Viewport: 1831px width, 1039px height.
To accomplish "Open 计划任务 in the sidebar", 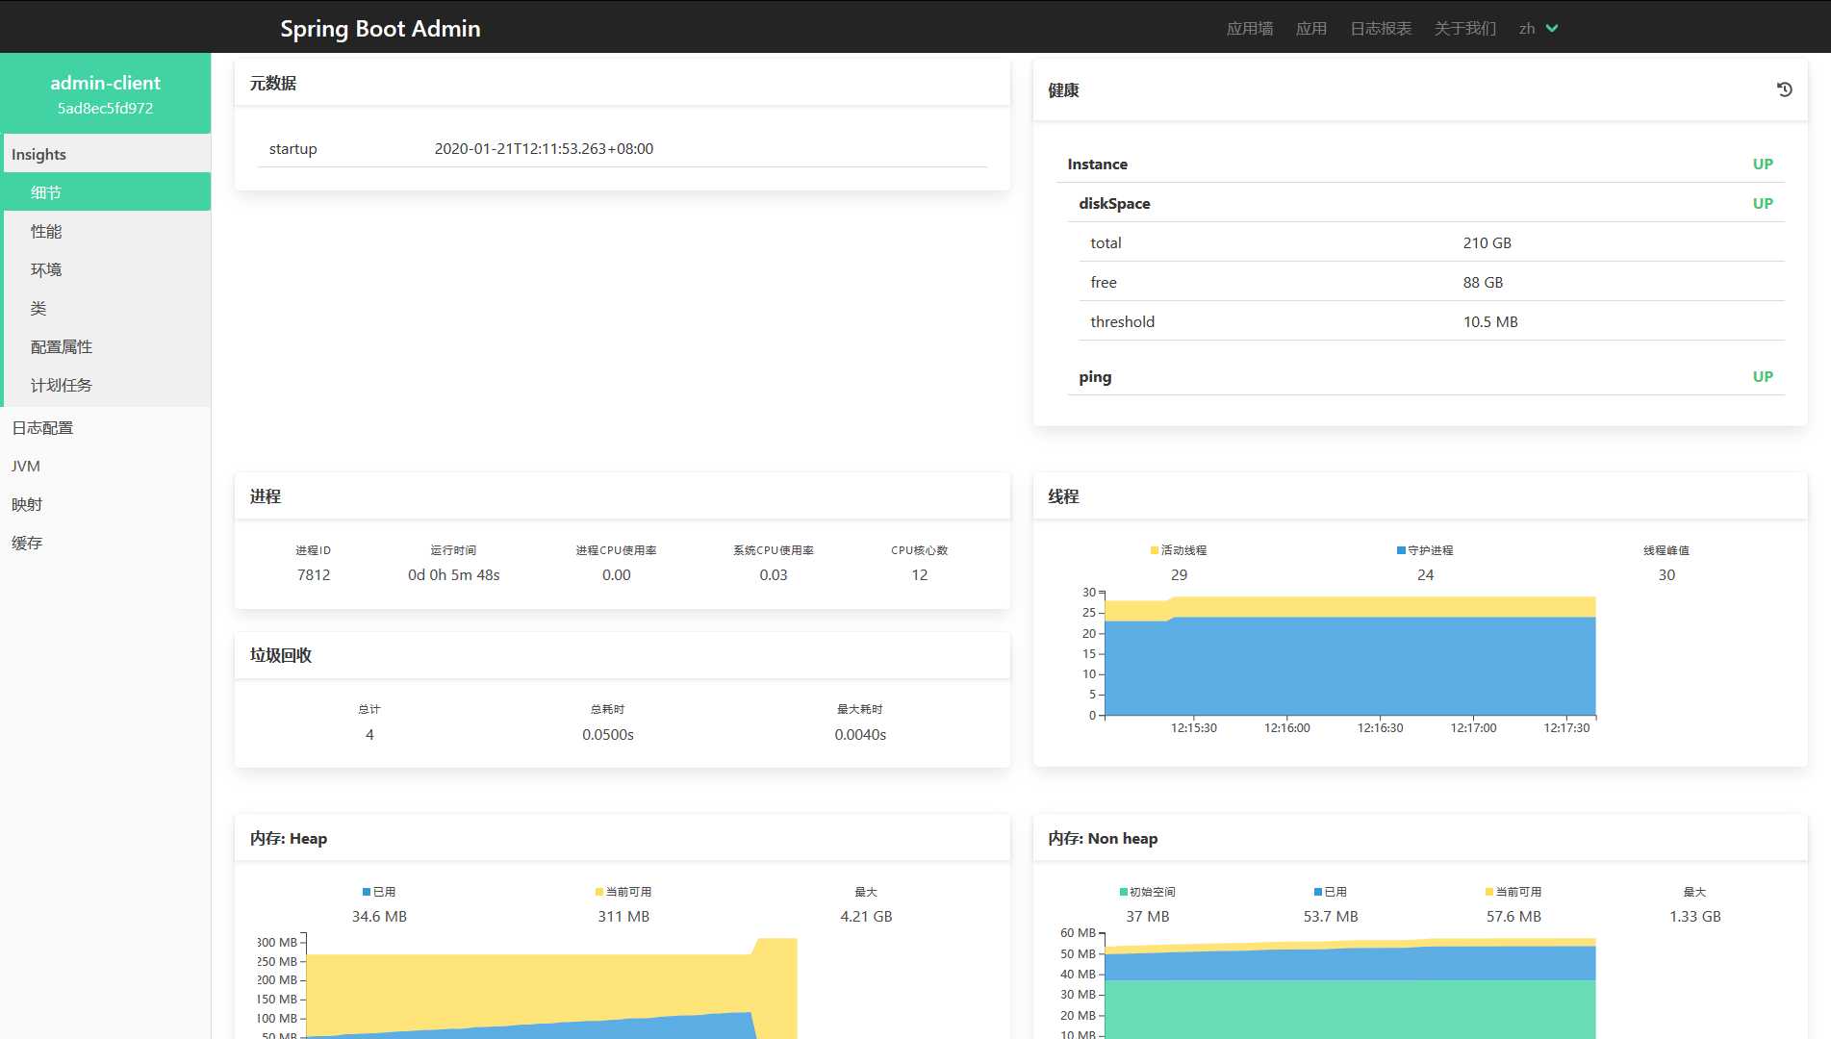I will click(x=106, y=385).
